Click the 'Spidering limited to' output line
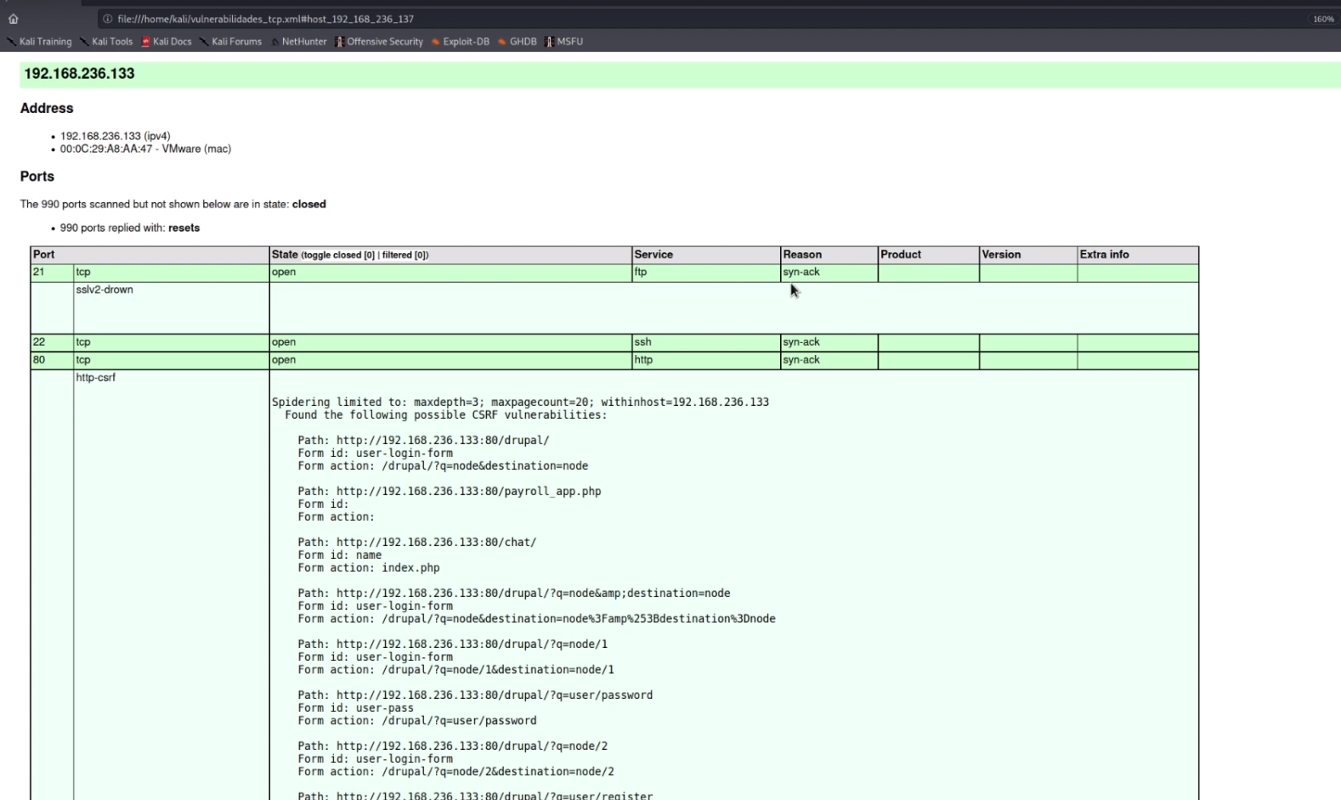The width and height of the screenshot is (1341, 800). click(520, 403)
